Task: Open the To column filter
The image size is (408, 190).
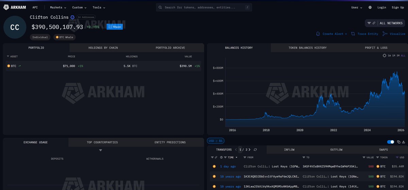Action: pyautogui.click(x=304, y=157)
